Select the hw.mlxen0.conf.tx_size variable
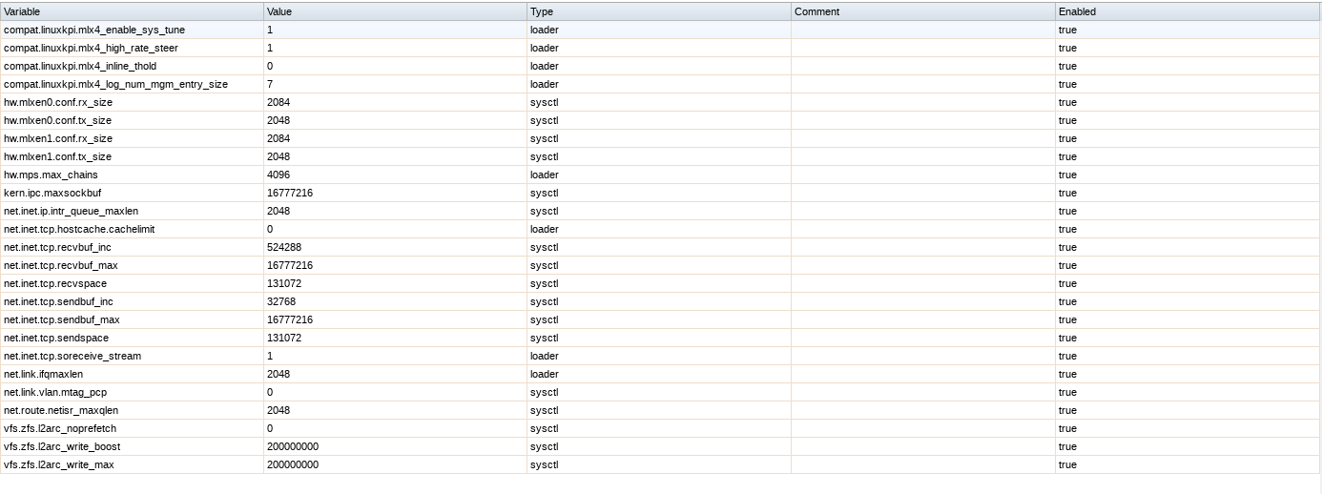Screen dimensions: 1322x494 coord(57,120)
